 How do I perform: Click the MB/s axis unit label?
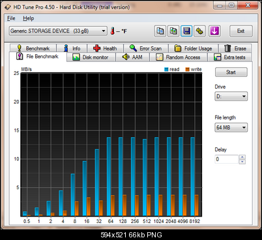coord(27,69)
